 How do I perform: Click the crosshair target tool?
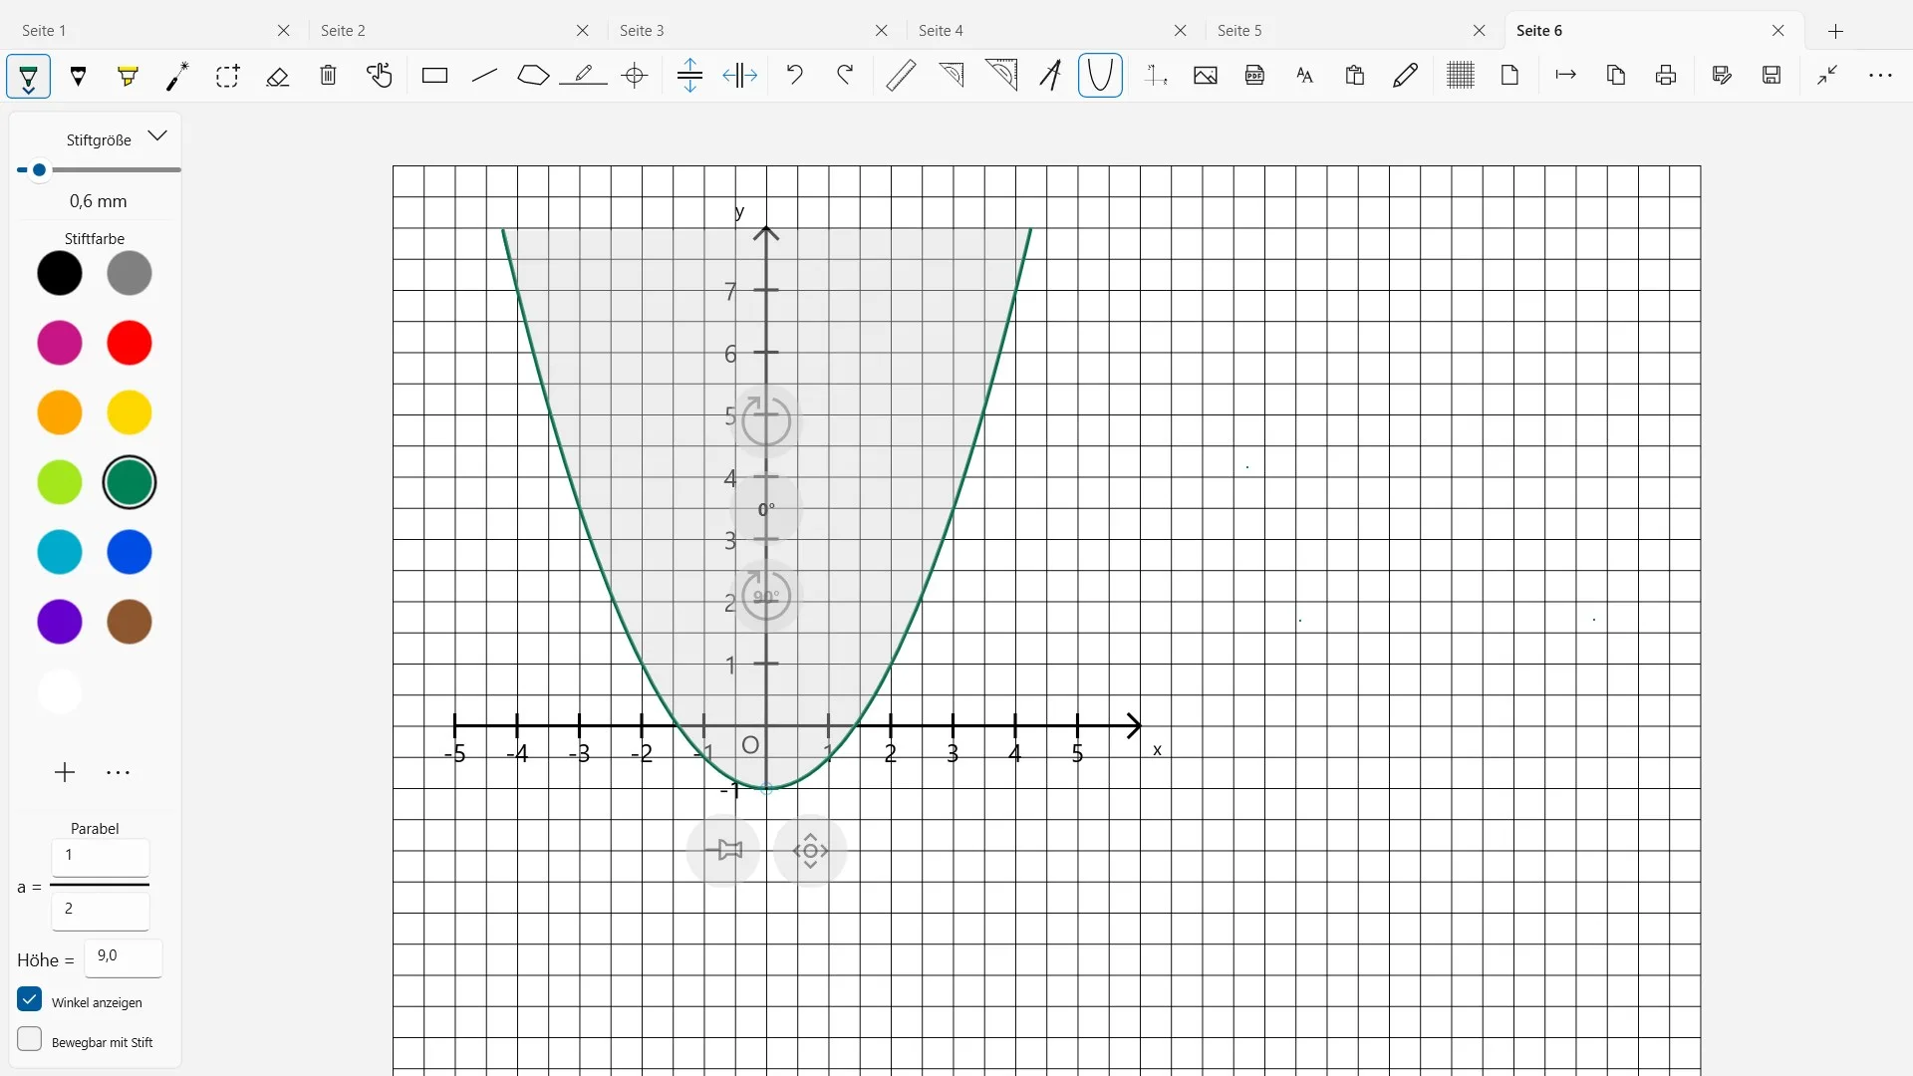click(x=635, y=76)
